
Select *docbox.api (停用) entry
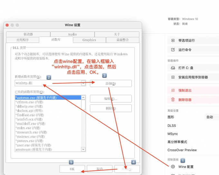pyautogui.click(x=48, y=111)
